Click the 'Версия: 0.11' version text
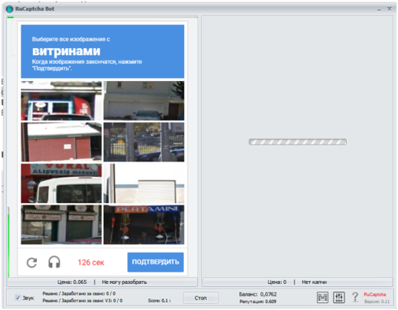Image resolution: width=398 pixels, height=310 pixels. [377, 302]
